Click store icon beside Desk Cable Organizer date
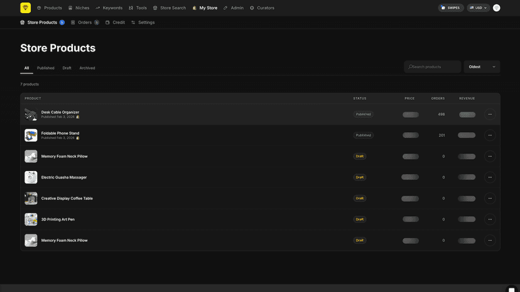Viewport: 520px width, 292px height. click(x=78, y=117)
